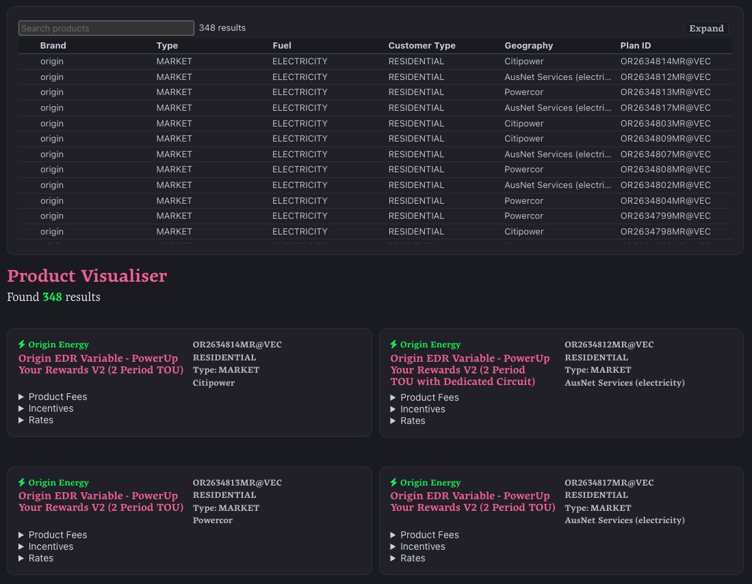Expand Product Fees in the OR2634814MR@VEC card
The width and height of the screenshot is (752, 584).
pyautogui.click(x=53, y=397)
